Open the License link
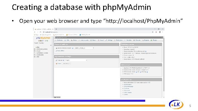 point(126,94)
